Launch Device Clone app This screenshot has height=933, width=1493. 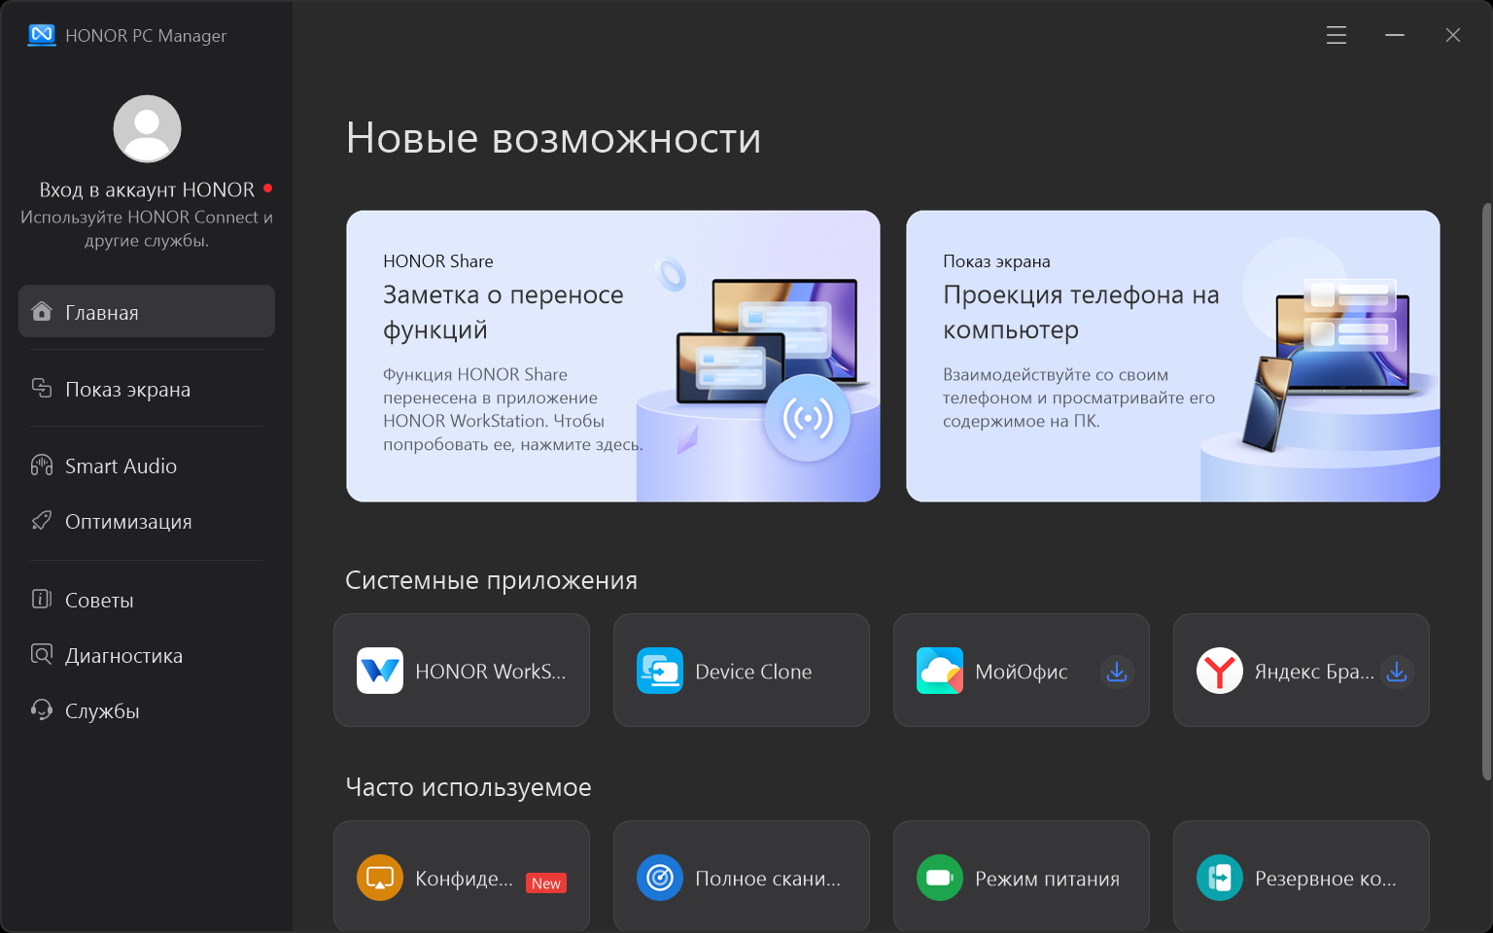(x=742, y=671)
